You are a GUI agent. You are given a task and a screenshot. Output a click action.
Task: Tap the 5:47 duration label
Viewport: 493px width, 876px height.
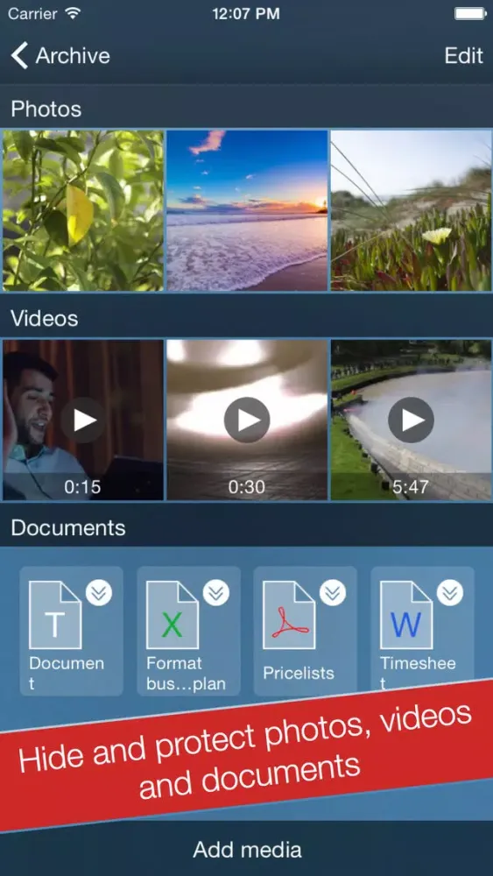coord(411,487)
